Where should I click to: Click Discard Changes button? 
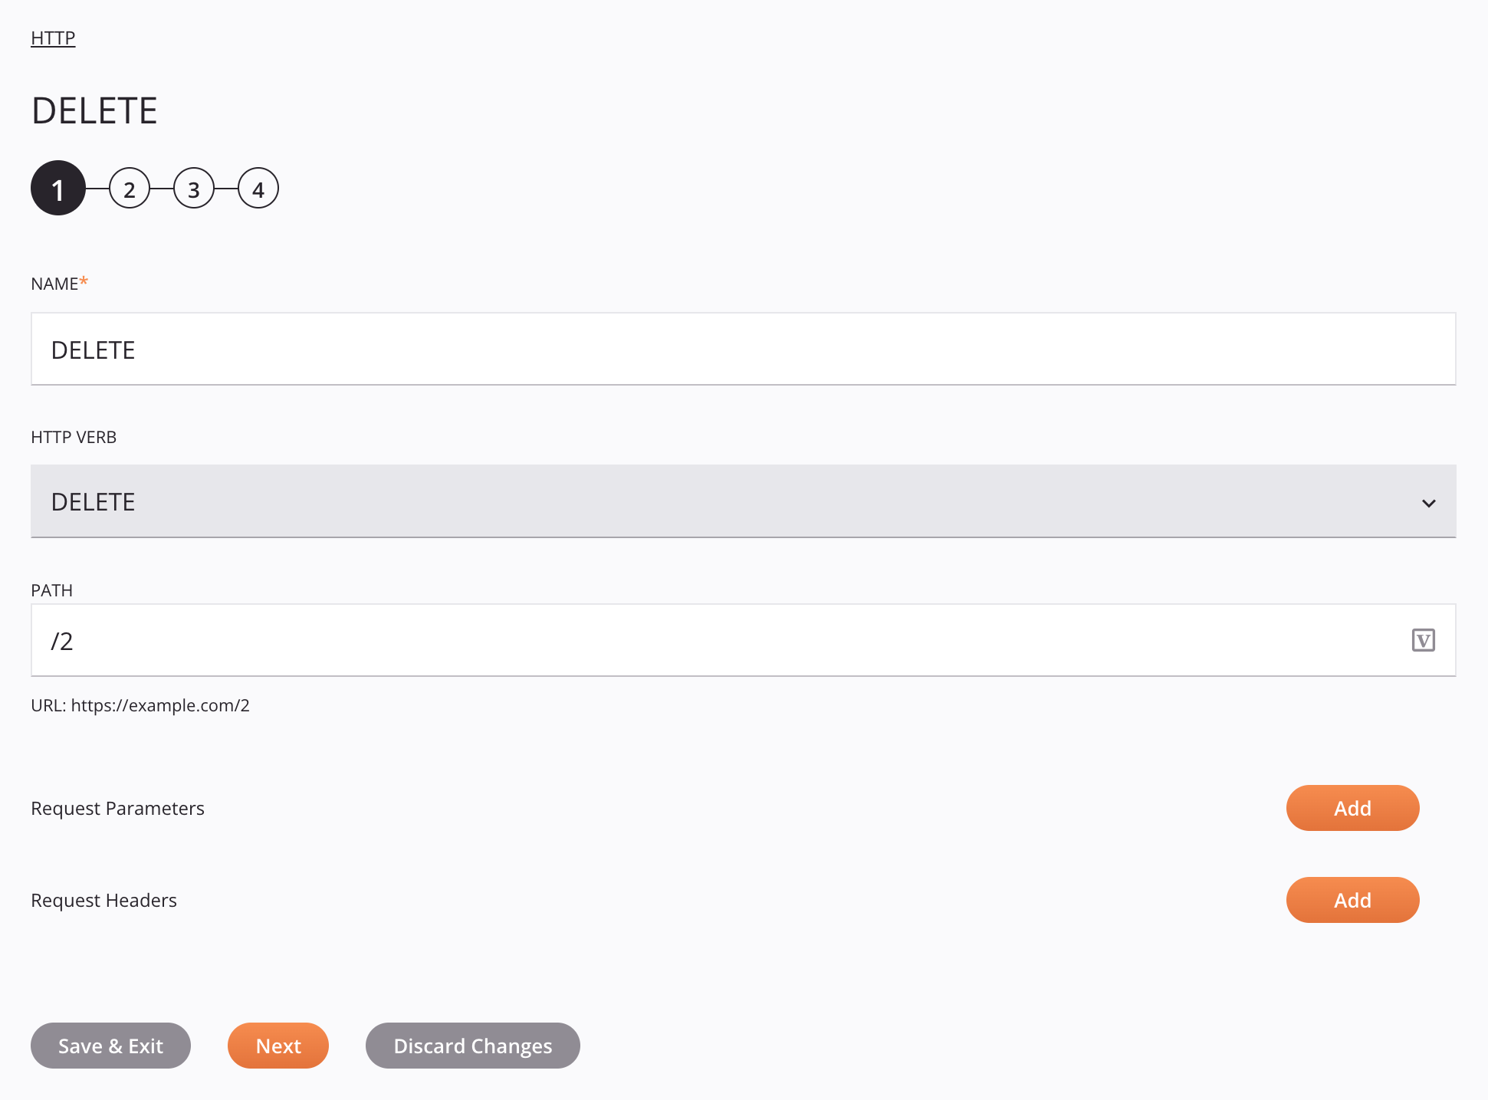[x=471, y=1046]
